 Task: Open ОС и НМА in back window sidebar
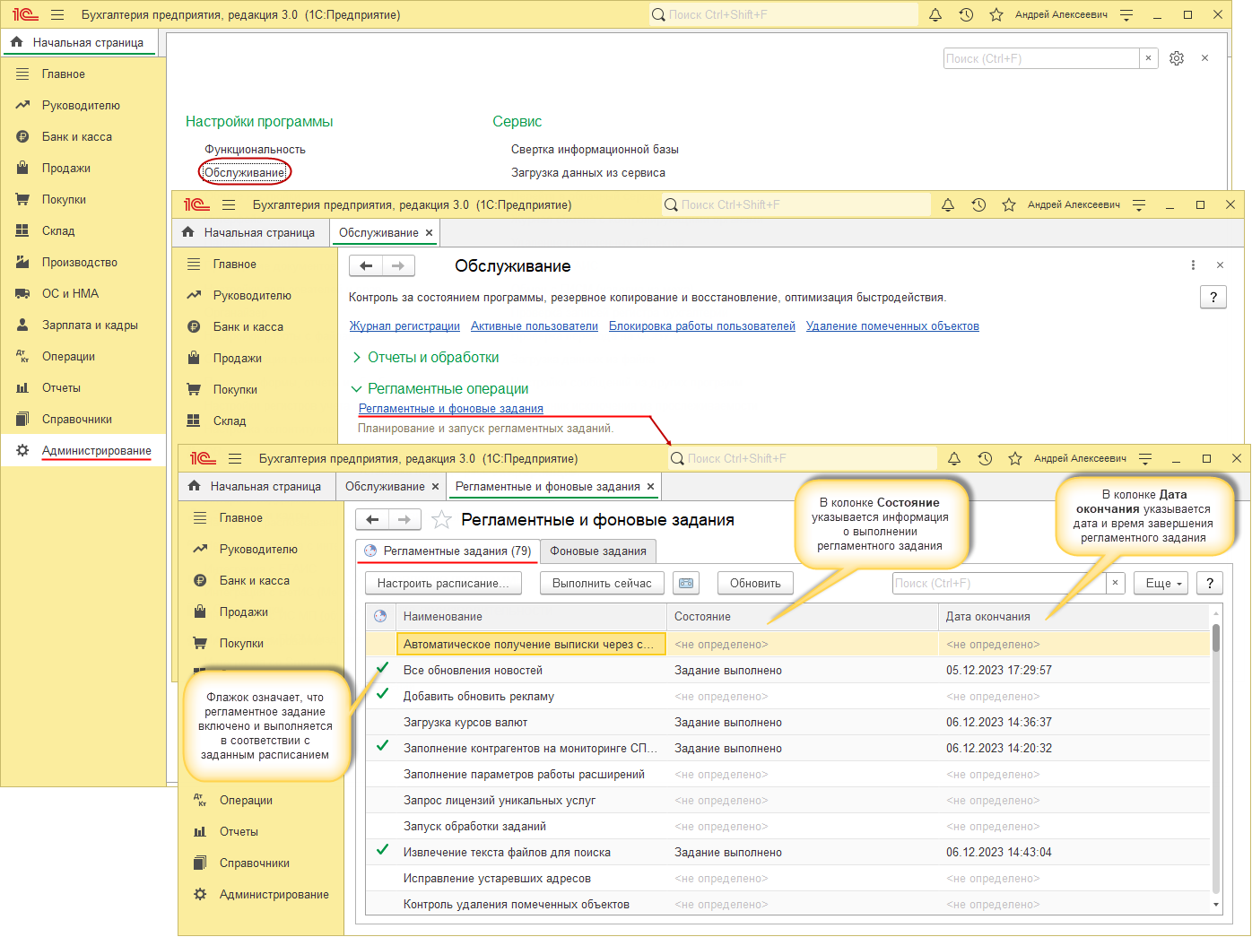[x=70, y=293]
